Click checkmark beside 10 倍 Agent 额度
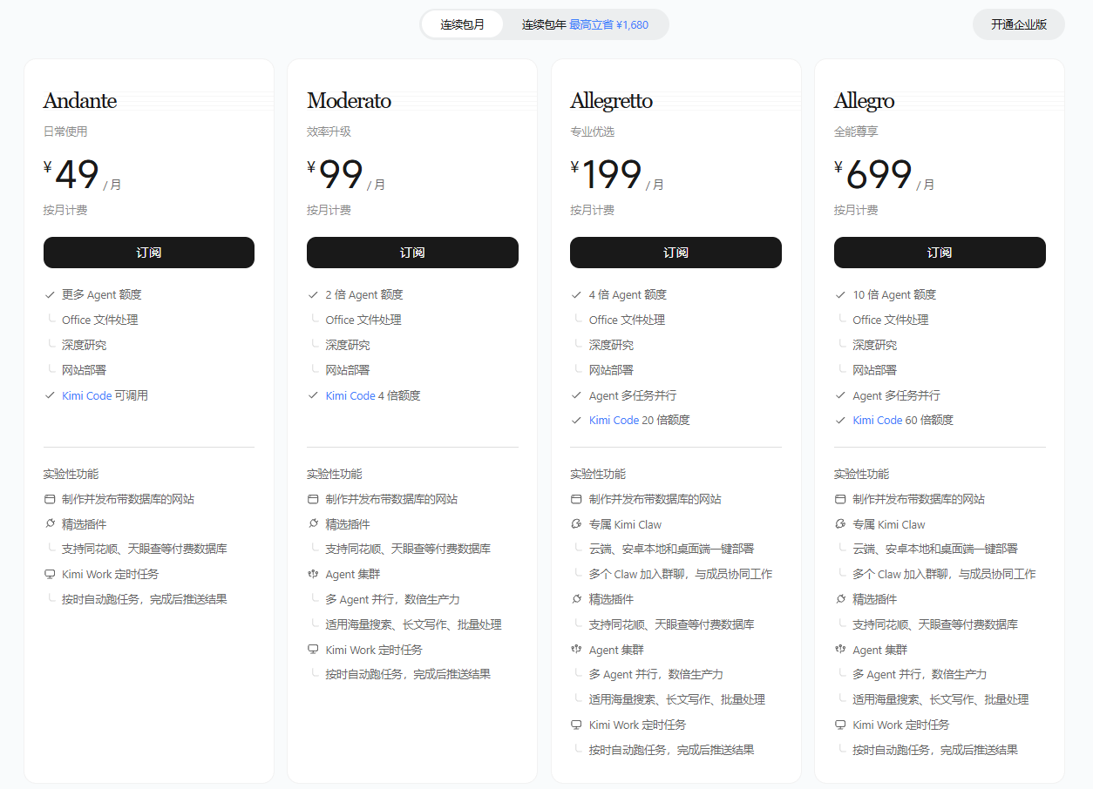The image size is (1093, 789). click(x=840, y=295)
